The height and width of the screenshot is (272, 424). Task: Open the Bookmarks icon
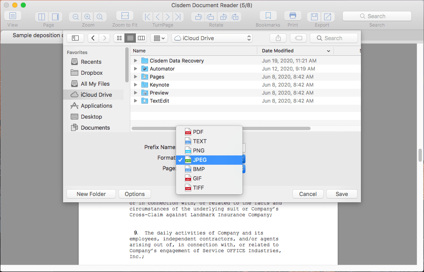[268, 16]
